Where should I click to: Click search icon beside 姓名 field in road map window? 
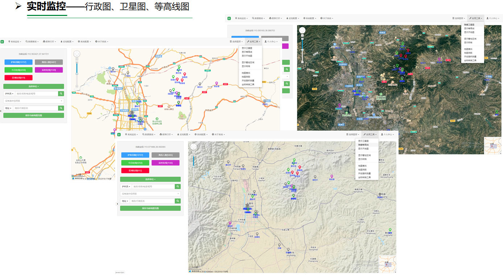(61, 94)
